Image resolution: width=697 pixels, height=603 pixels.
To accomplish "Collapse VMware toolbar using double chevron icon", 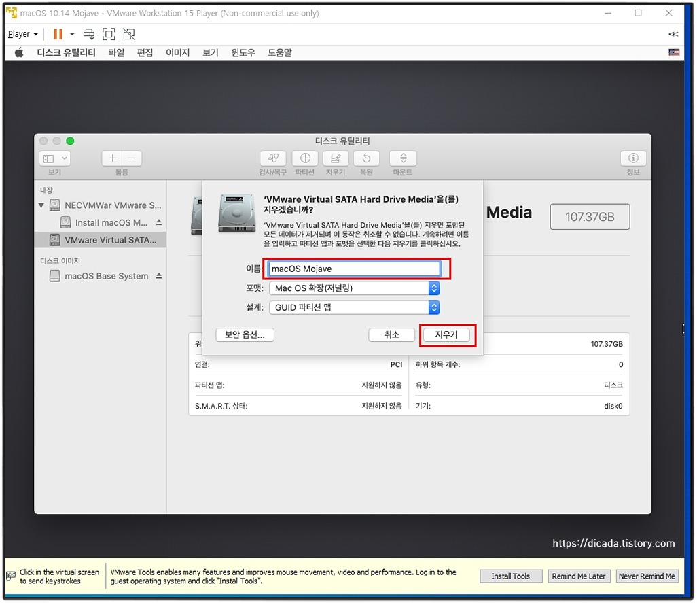I will [x=673, y=34].
